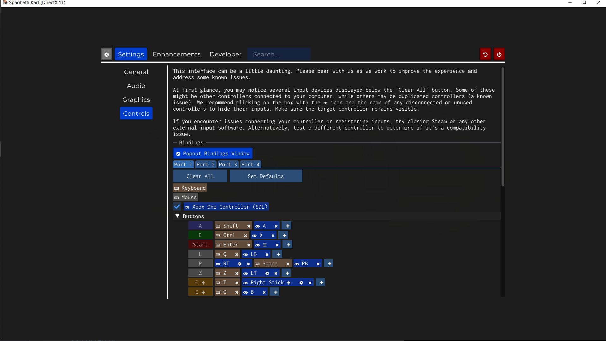This screenshot has height=341, width=606.
Task: Click the Shift keyboard binding for A
Action: pyautogui.click(x=230, y=226)
